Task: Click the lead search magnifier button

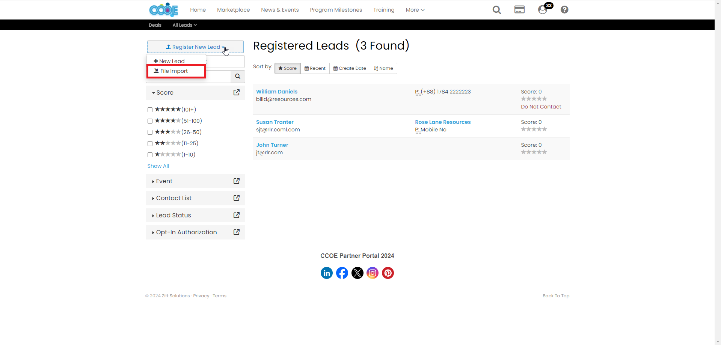Action: point(238,76)
